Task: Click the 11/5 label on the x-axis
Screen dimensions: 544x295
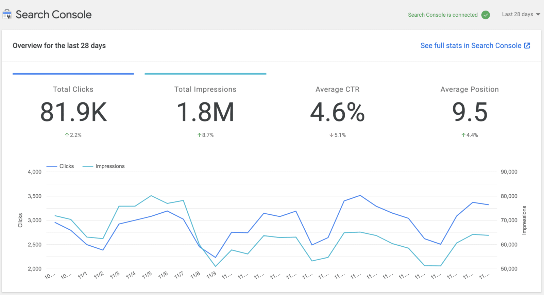Action: click(147, 275)
